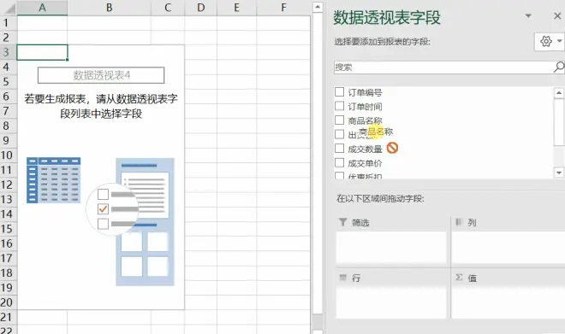This screenshot has height=334, width=565.
Task: Click field list scroll down arrow
Action: pyautogui.click(x=559, y=173)
